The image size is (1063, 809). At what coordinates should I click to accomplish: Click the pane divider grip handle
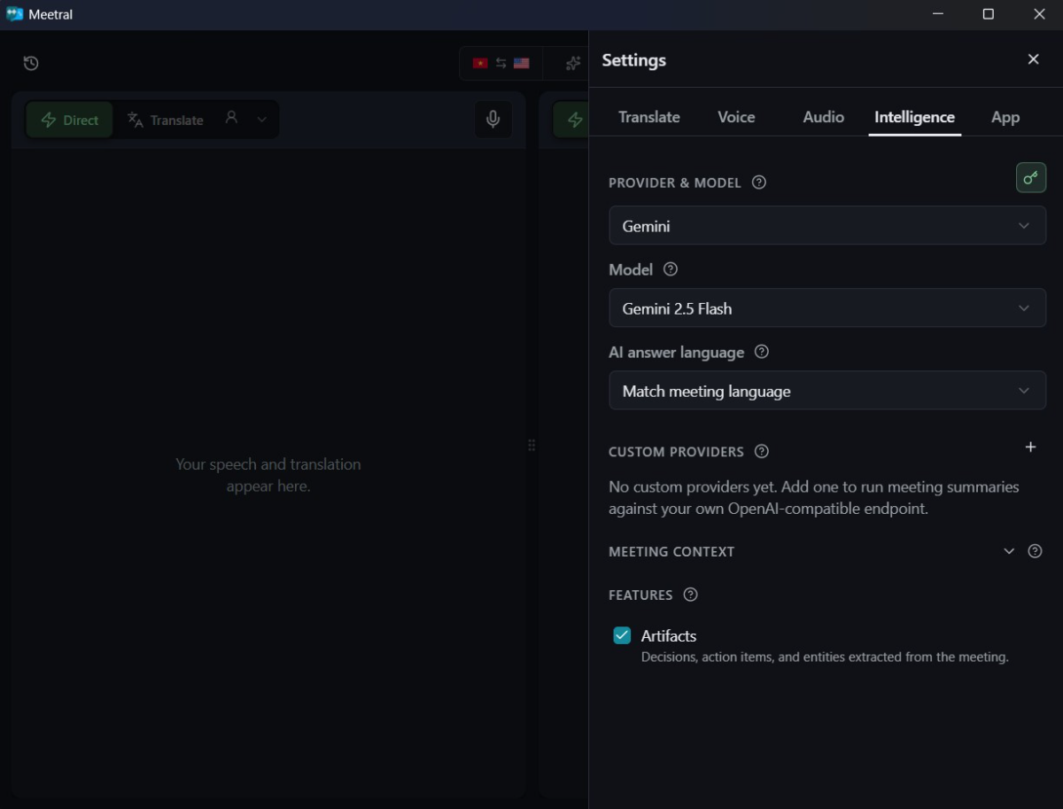pyautogui.click(x=531, y=445)
